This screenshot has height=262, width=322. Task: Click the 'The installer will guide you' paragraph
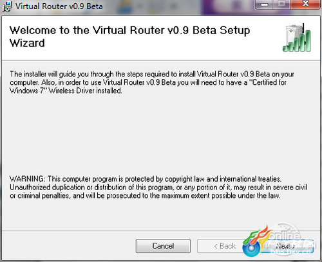point(152,82)
